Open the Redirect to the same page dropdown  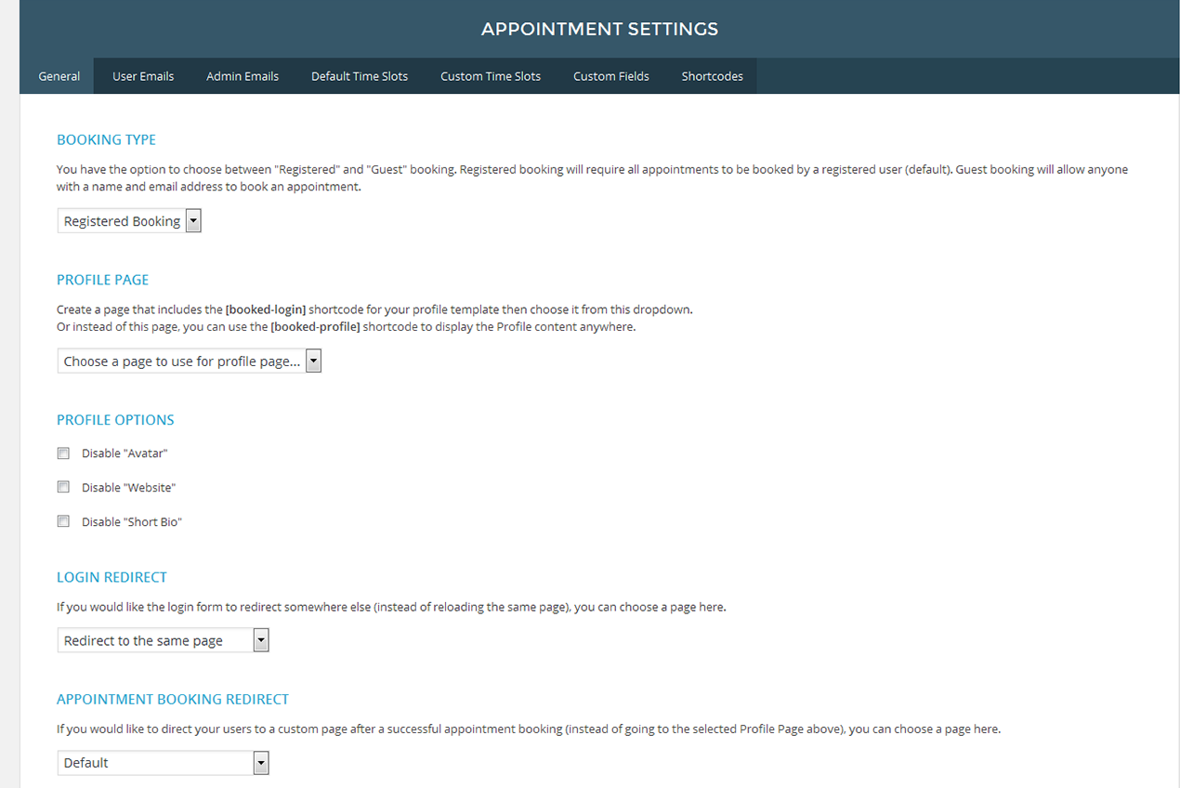coord(163,641)
